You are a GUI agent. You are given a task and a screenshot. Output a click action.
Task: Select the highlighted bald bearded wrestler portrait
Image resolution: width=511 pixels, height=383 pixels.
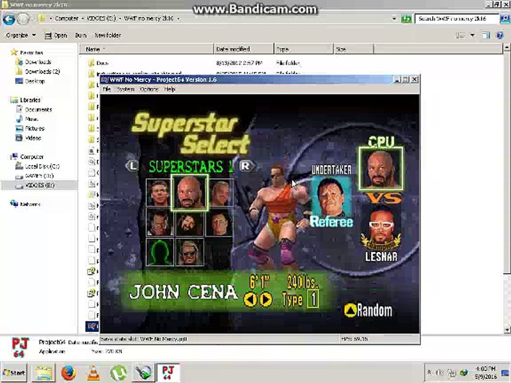pos(189,193)
